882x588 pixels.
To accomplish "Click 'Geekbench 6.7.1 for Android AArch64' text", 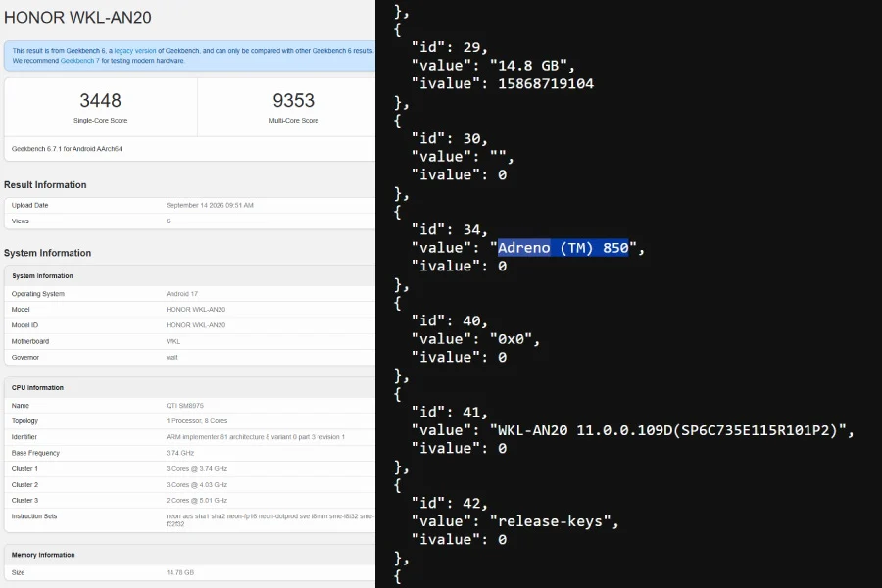I will (x=67, y=149).
